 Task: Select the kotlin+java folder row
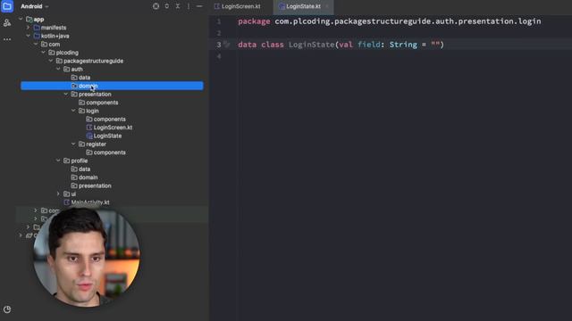tap(52, 36)
